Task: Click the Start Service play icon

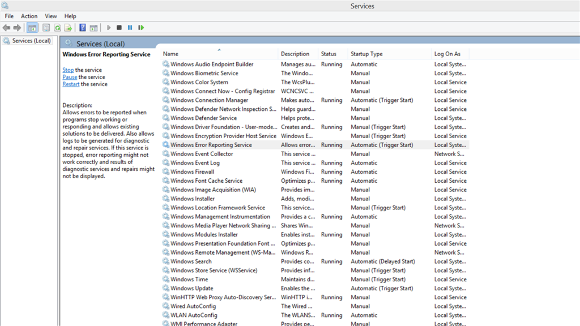Action: pos(108,28)
